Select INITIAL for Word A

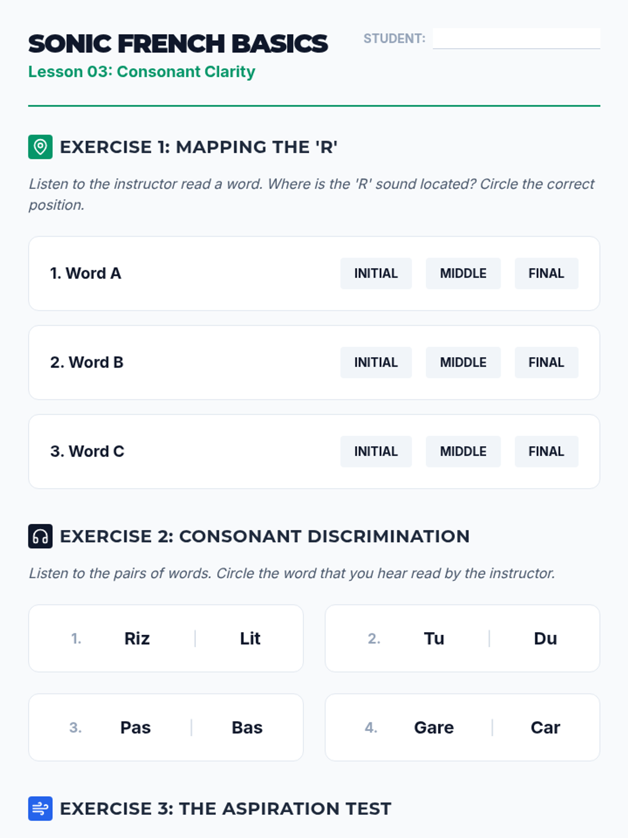coord(376,273)
